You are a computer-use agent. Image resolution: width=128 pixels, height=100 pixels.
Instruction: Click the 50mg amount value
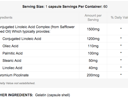coord(93,61)
